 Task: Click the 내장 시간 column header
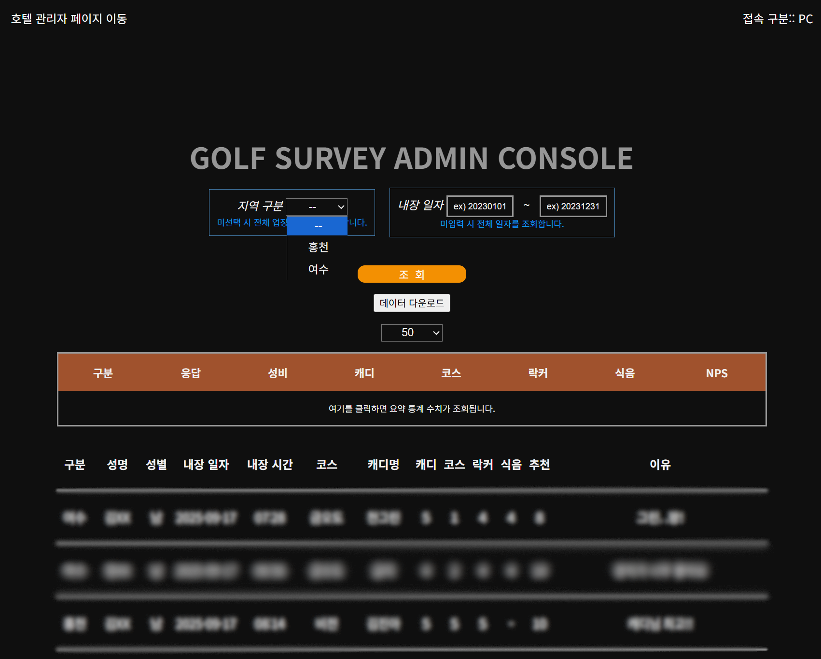pos(270,465)
